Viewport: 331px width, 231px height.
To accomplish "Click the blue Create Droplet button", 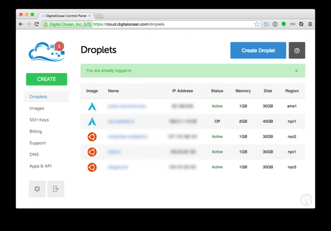I will click(258, 51).
